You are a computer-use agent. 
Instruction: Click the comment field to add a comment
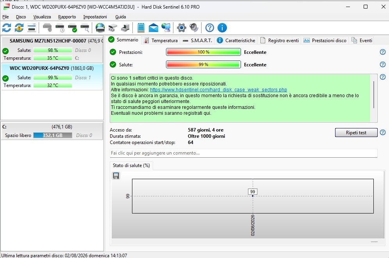click(x=243, y=153)
